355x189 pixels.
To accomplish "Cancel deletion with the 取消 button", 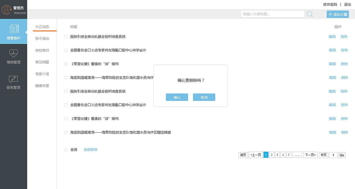I will pos(204,97).
